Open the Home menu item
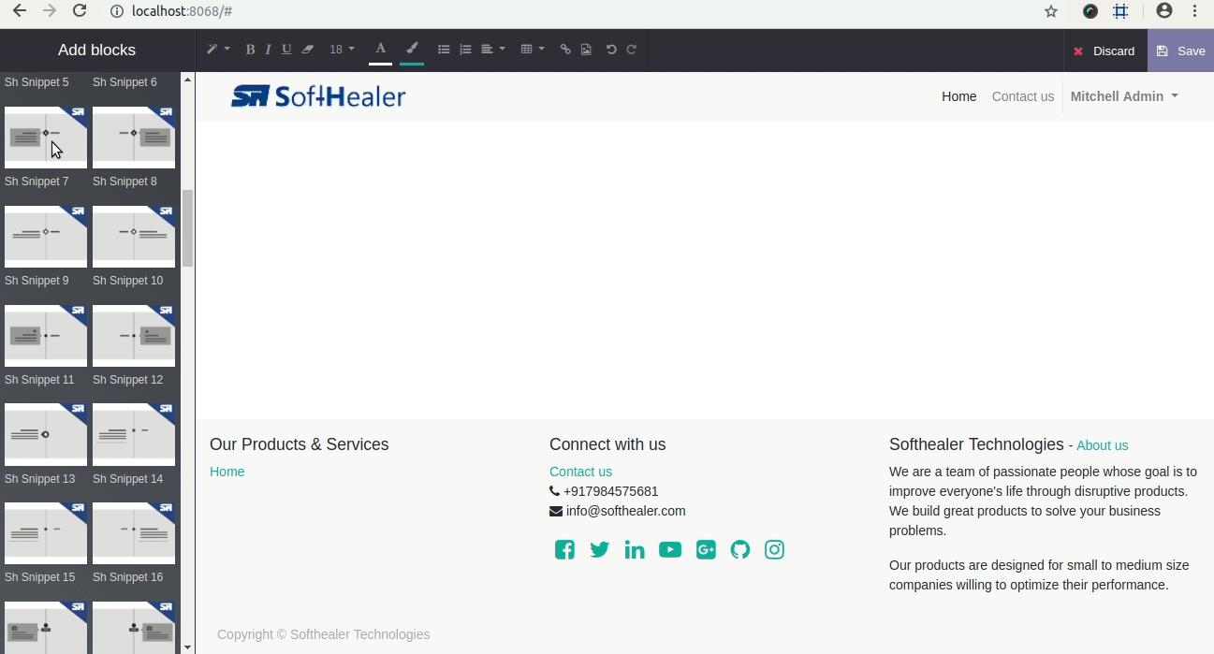Image resolution: width=1214 pixels, height=654 pixels. [958, 96]
